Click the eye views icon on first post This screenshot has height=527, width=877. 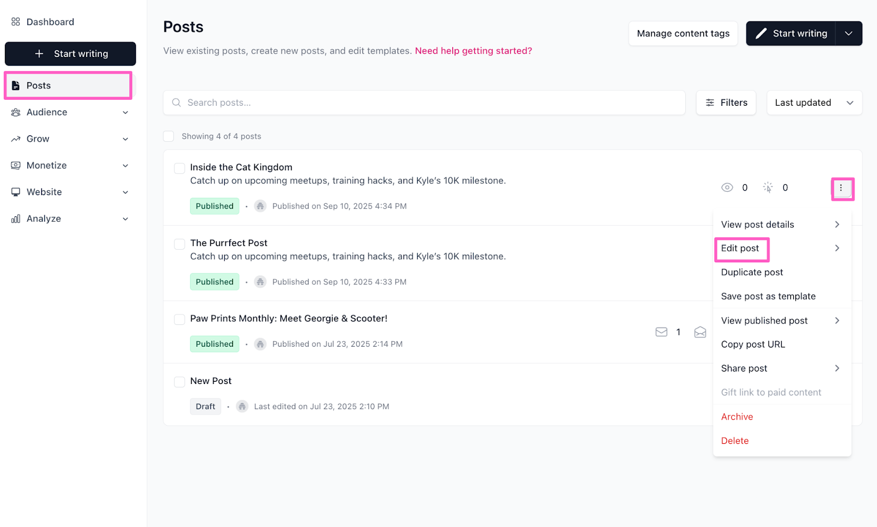[x=727, y=188]
